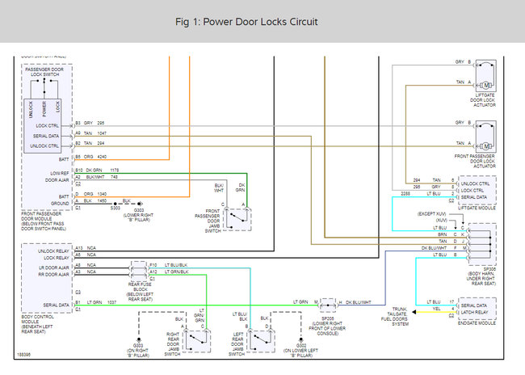Screen dimensions: 525x375
Task: Click the G302 ground point symbol
Action: pyautogui.click(x=300, y=339)
